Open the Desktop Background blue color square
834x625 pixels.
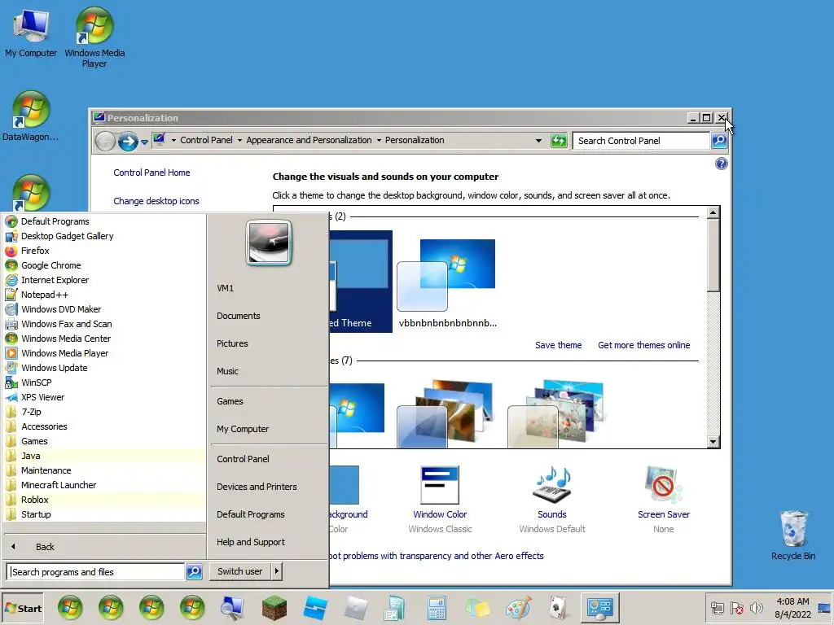coord(345,485)
